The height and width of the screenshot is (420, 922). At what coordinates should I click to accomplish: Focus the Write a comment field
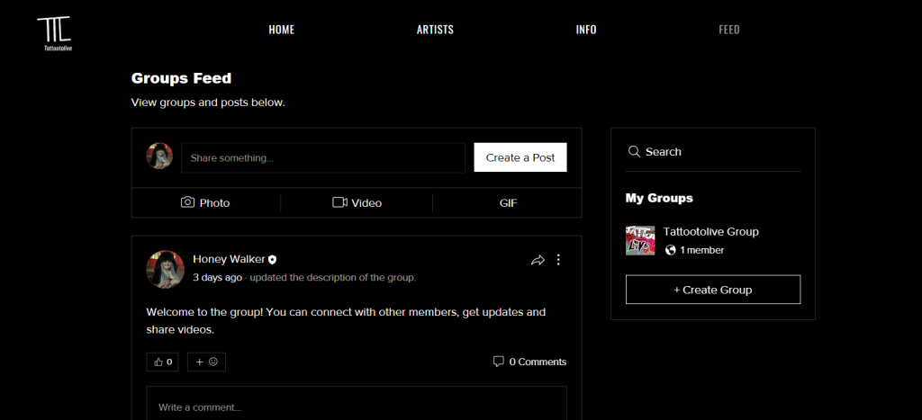point(357,407)
